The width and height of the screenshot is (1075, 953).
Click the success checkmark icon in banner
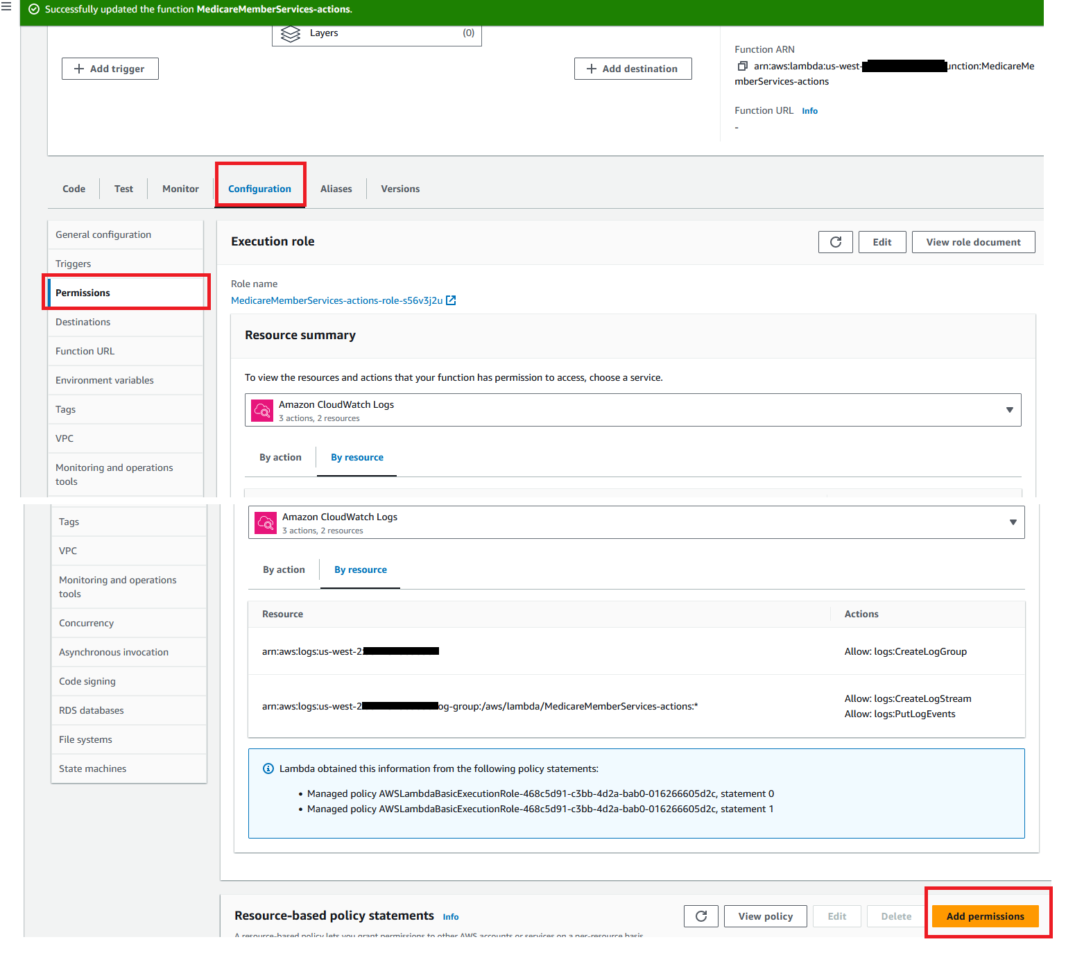point(33,10)
